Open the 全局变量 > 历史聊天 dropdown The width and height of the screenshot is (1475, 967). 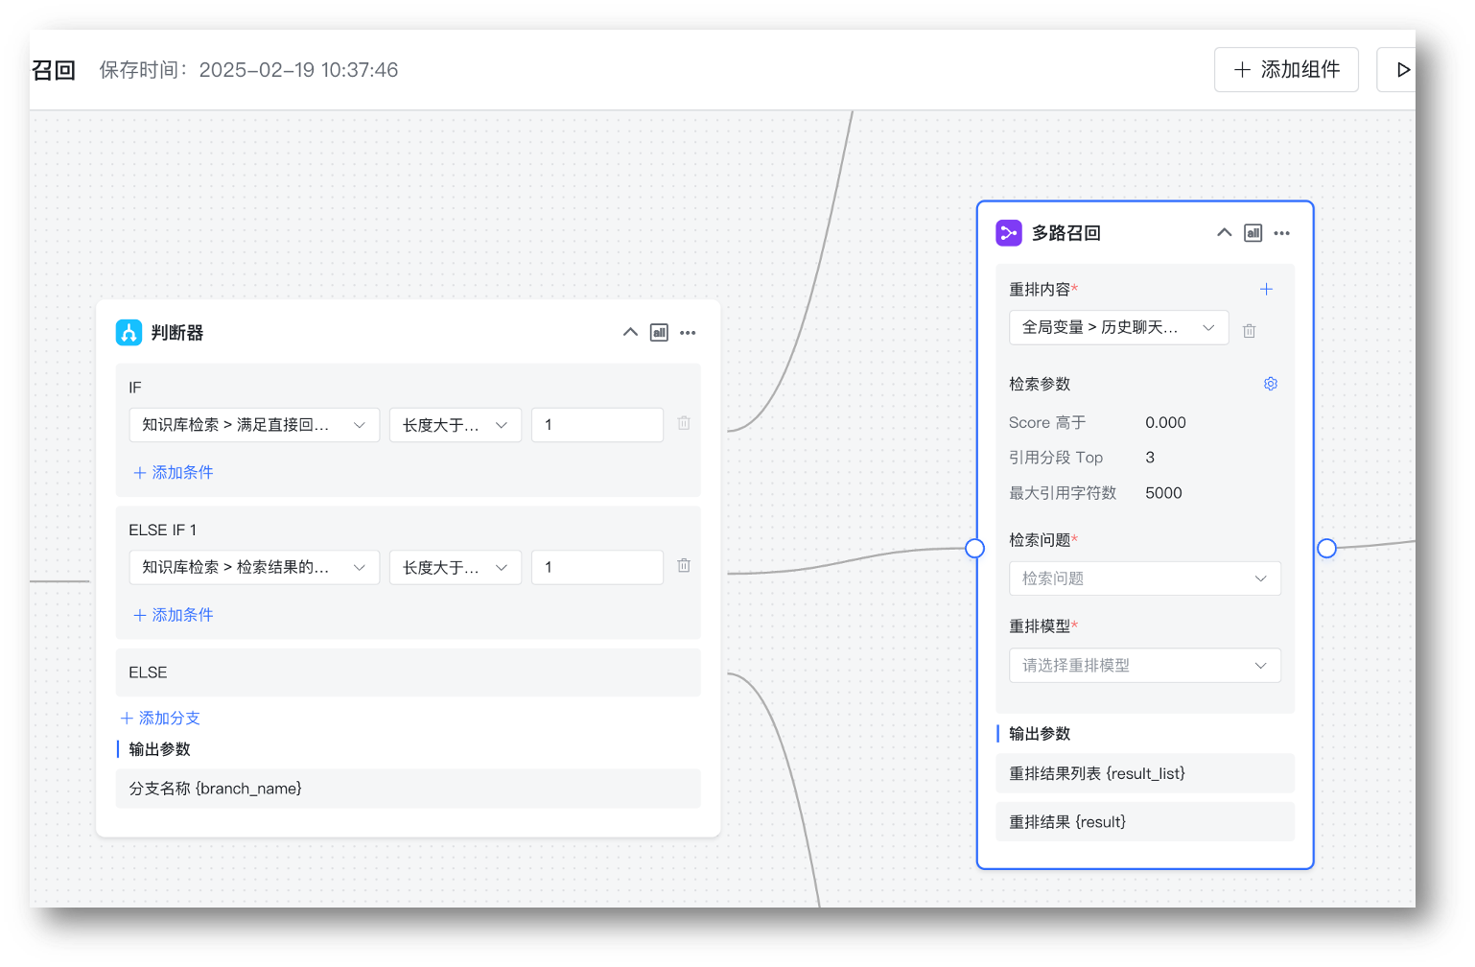(1118, 326)
